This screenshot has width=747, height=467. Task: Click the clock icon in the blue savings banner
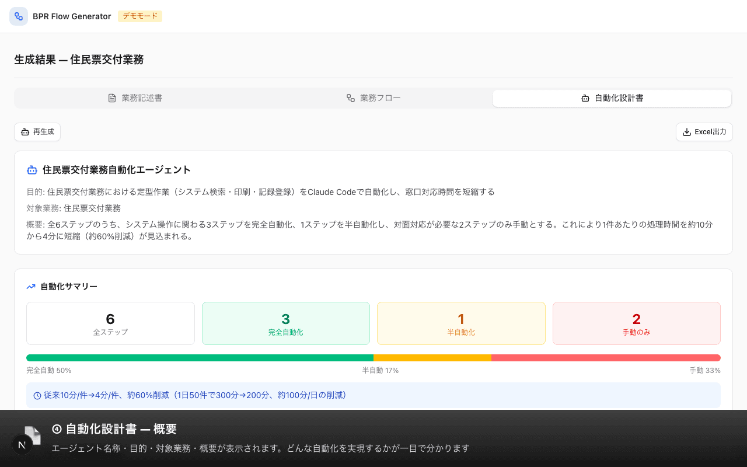point(36,395)
